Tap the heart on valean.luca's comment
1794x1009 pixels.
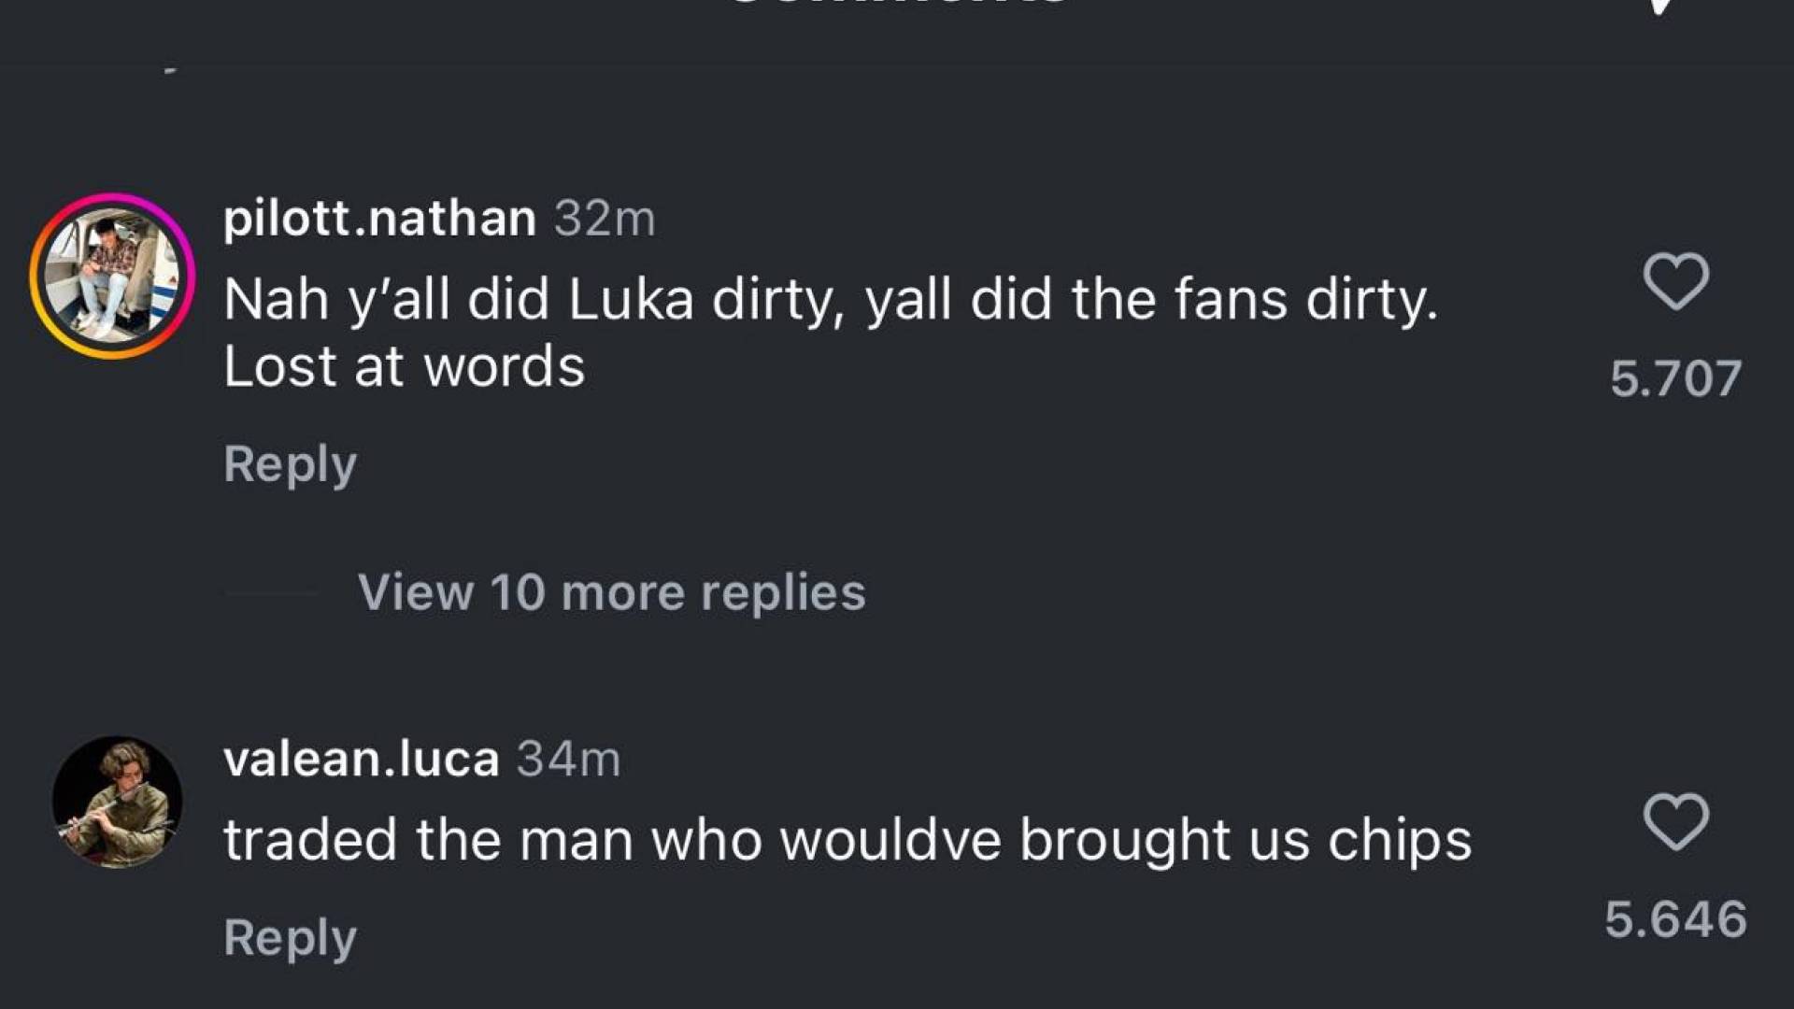click(1675, 822)
